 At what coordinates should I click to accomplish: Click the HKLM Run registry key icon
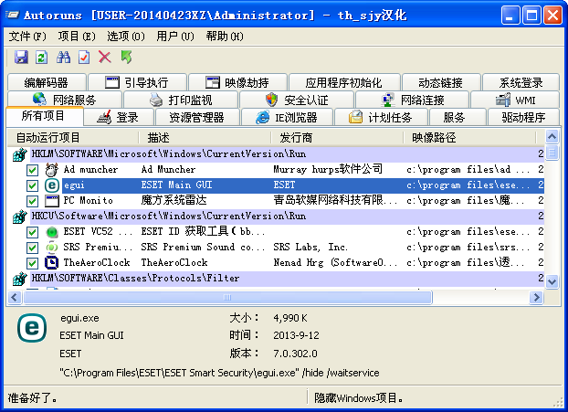(x=19, y=154)
